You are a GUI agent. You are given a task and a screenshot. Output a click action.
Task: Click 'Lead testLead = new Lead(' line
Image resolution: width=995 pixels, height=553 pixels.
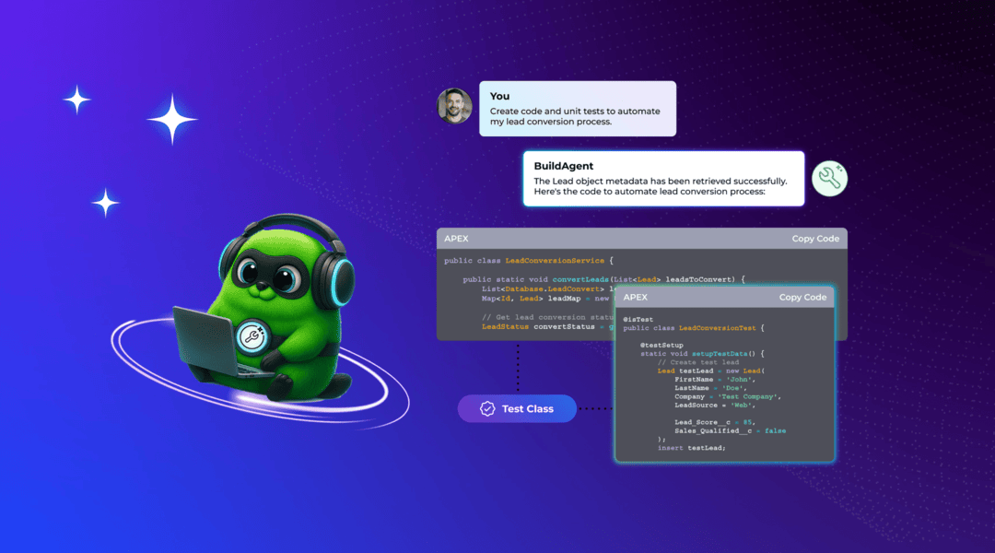[710, 371]
